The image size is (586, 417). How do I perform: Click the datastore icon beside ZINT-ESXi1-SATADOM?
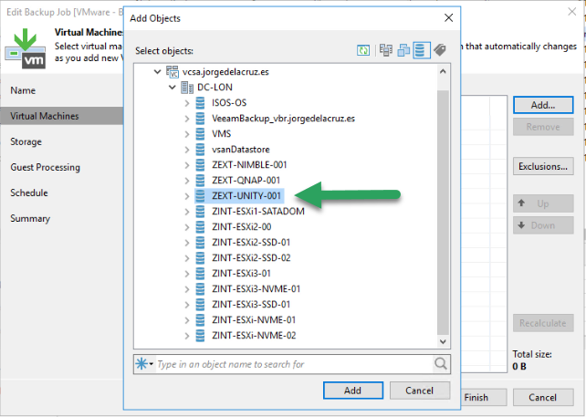pyautogui.click(x=200, y=212)
